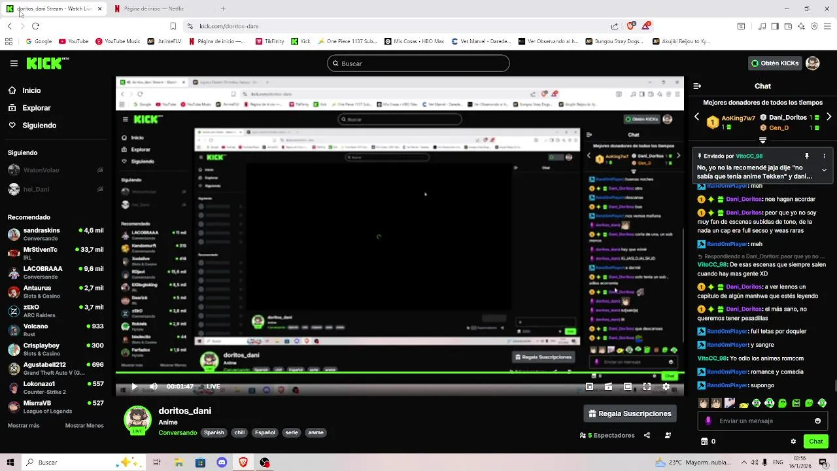
Task: Collapse the chat panel arrow icon
Action: pyautogui.click(x=697, y=86)
